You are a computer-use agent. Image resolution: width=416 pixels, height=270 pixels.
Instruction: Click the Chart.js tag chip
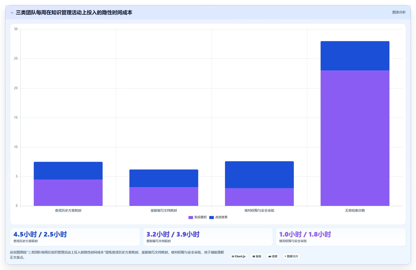click(239, 256)
